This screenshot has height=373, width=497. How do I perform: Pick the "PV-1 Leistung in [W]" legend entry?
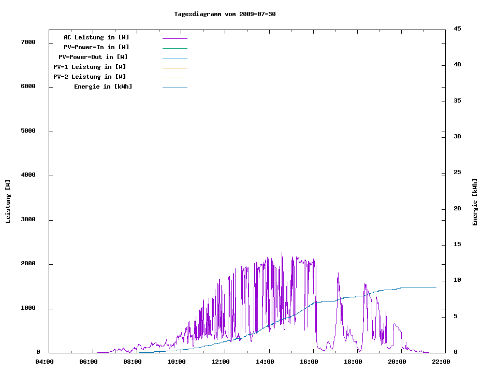tap(90, 67)
